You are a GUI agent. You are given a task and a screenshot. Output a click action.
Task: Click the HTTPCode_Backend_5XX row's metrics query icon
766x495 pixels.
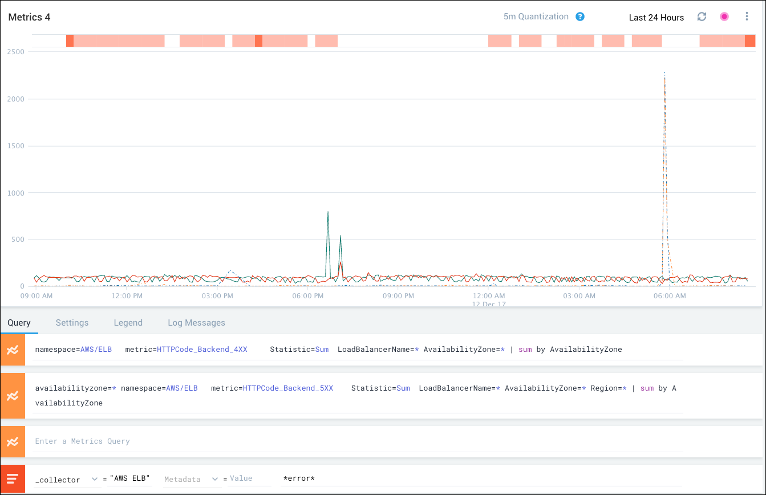pos(13,395)
